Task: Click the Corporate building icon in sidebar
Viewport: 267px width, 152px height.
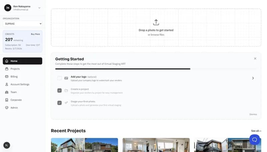Action: pos(7,100)
